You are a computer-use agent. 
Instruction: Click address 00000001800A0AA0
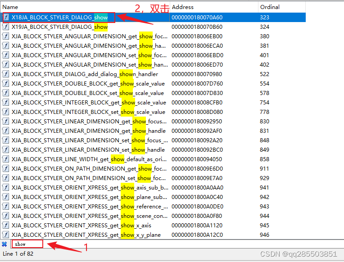(x=197, y=187)
